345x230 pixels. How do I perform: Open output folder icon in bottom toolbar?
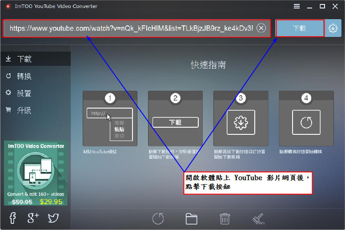tap(191, 218)
